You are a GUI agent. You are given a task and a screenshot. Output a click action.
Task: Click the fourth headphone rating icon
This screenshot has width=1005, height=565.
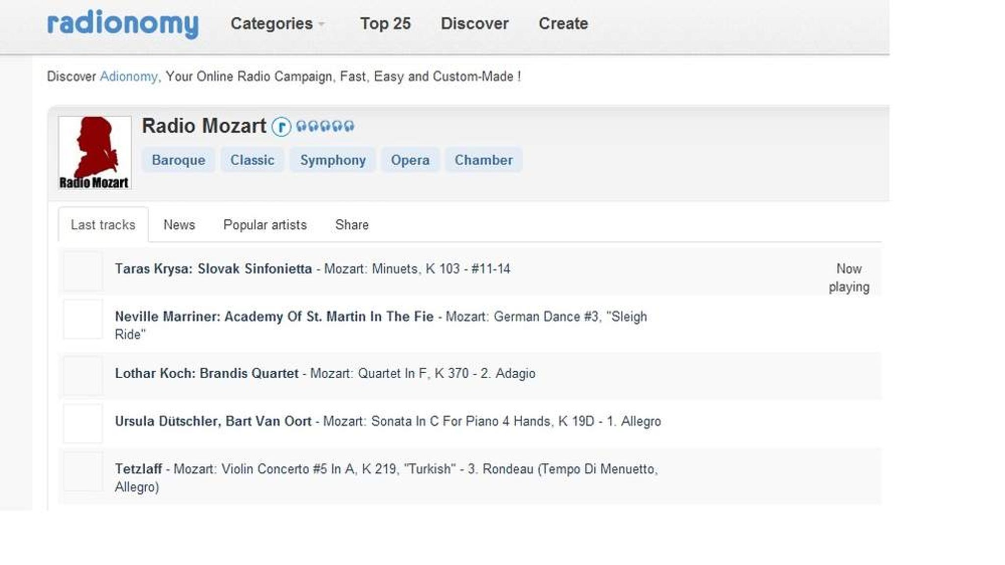[338, 127]
